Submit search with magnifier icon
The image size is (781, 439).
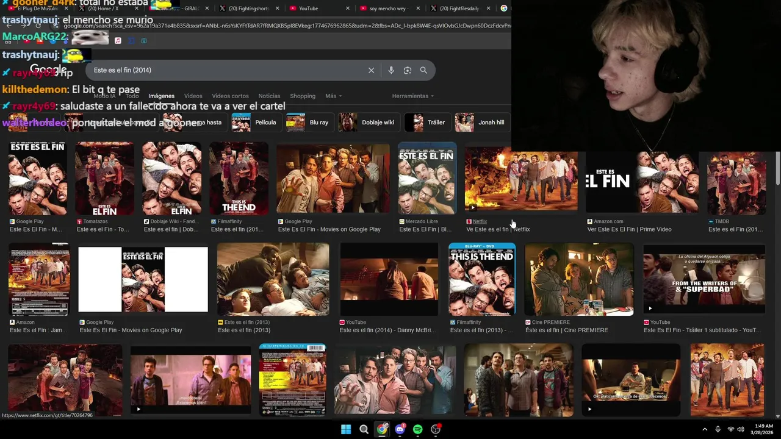tap(423, 70)
